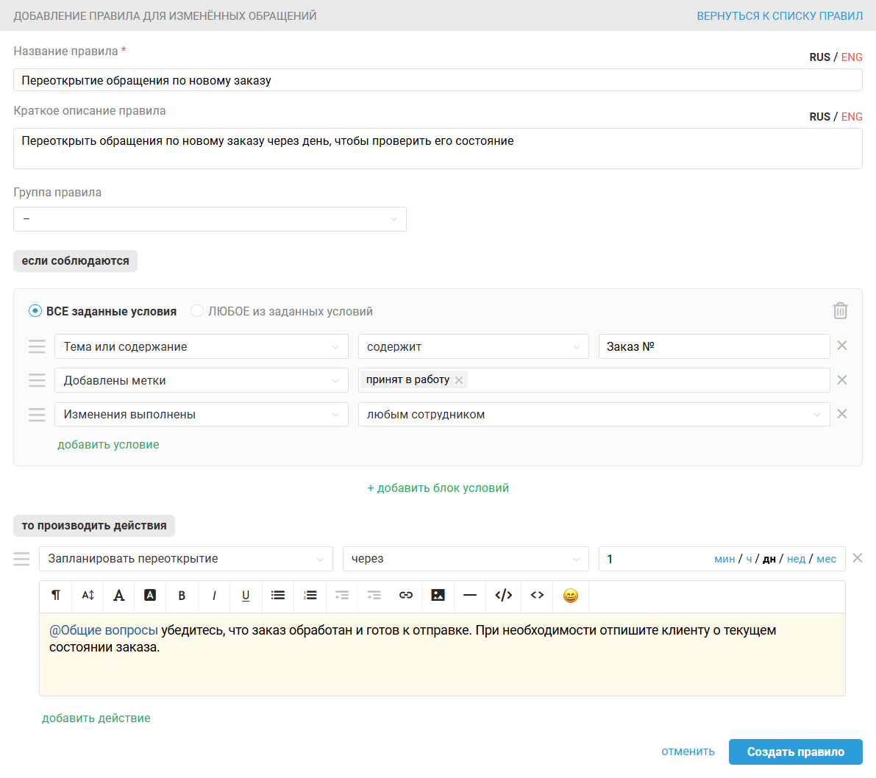Select "ЛЮБОЕ из заданных условий" option

coord(197,311)
